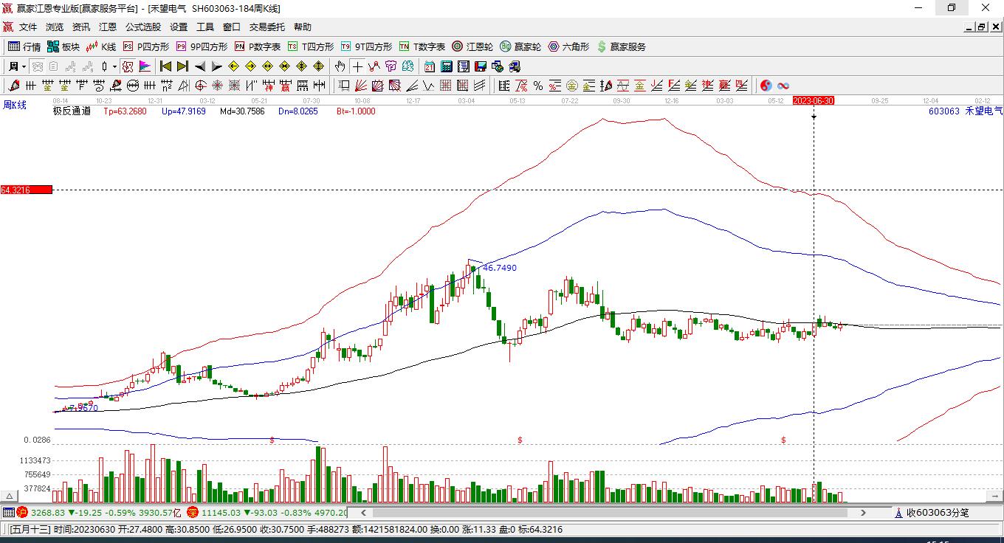This screenshot has width=1004, height=543.
Task: Open the 六角形 hexagon tool
Action: [x=568, y=46]
